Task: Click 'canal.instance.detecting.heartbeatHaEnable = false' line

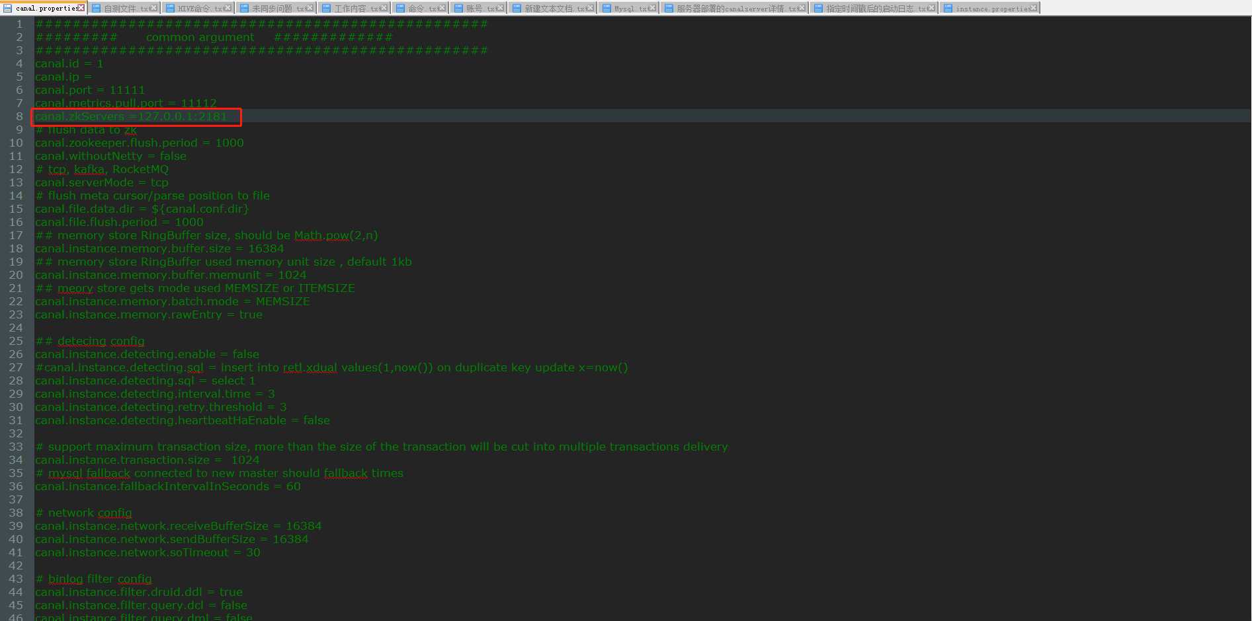Action: pos(183,420)
